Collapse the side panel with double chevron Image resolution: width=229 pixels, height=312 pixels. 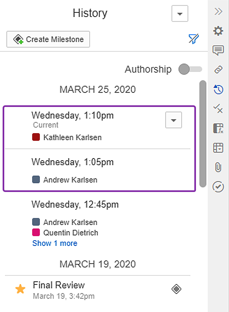pyautogui.click(x=218, y=11)
